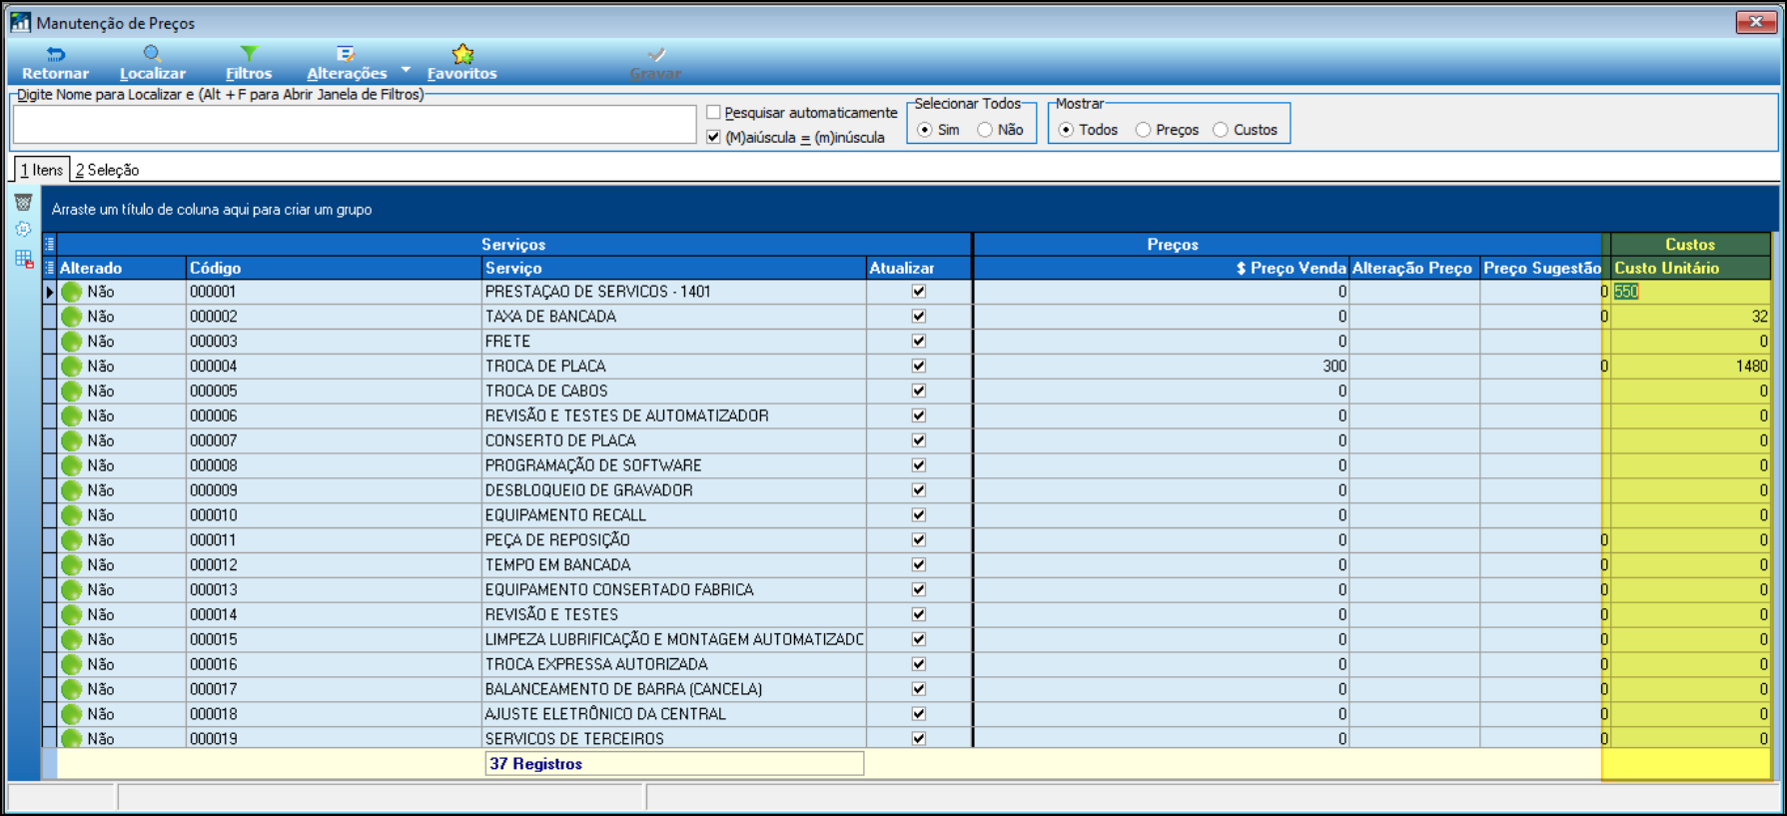The width and height of the screenshot is (1787, 816).
Task: Select service BALANCEAMENTO DE BARRA (CANCELA)
Action: 674,689
